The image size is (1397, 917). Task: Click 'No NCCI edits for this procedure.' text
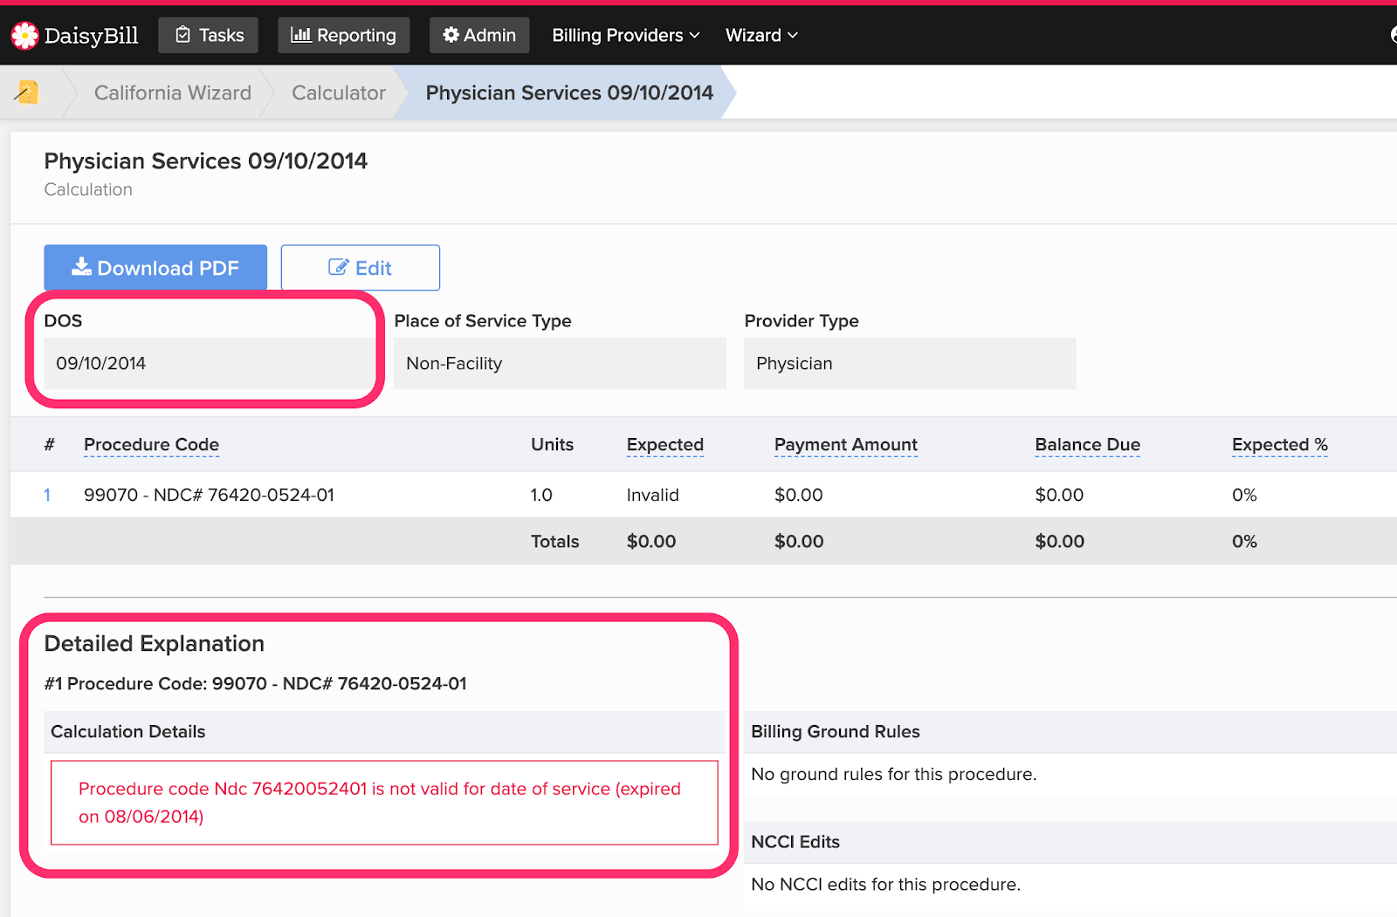click(885, 884)
